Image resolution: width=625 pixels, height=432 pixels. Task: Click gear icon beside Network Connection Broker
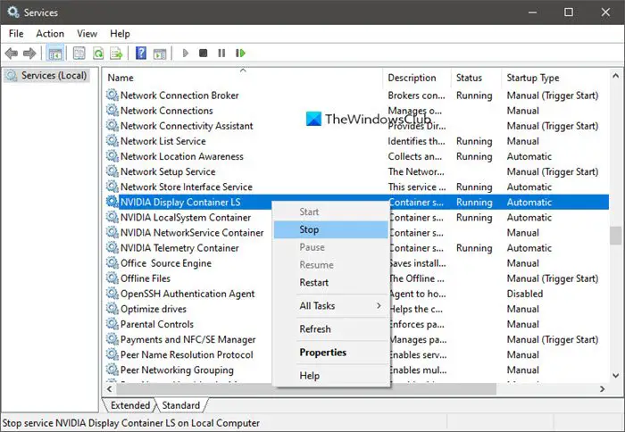click(112, 95)
